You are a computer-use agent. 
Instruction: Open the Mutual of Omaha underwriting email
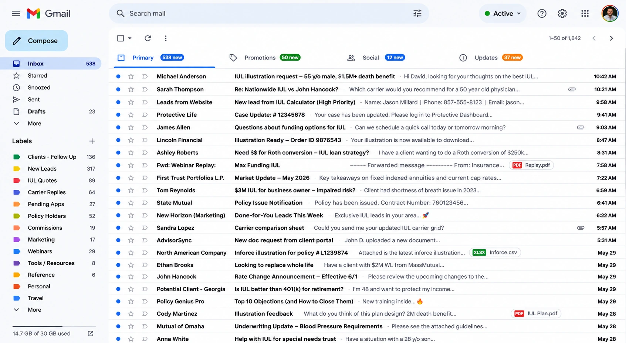368,326
